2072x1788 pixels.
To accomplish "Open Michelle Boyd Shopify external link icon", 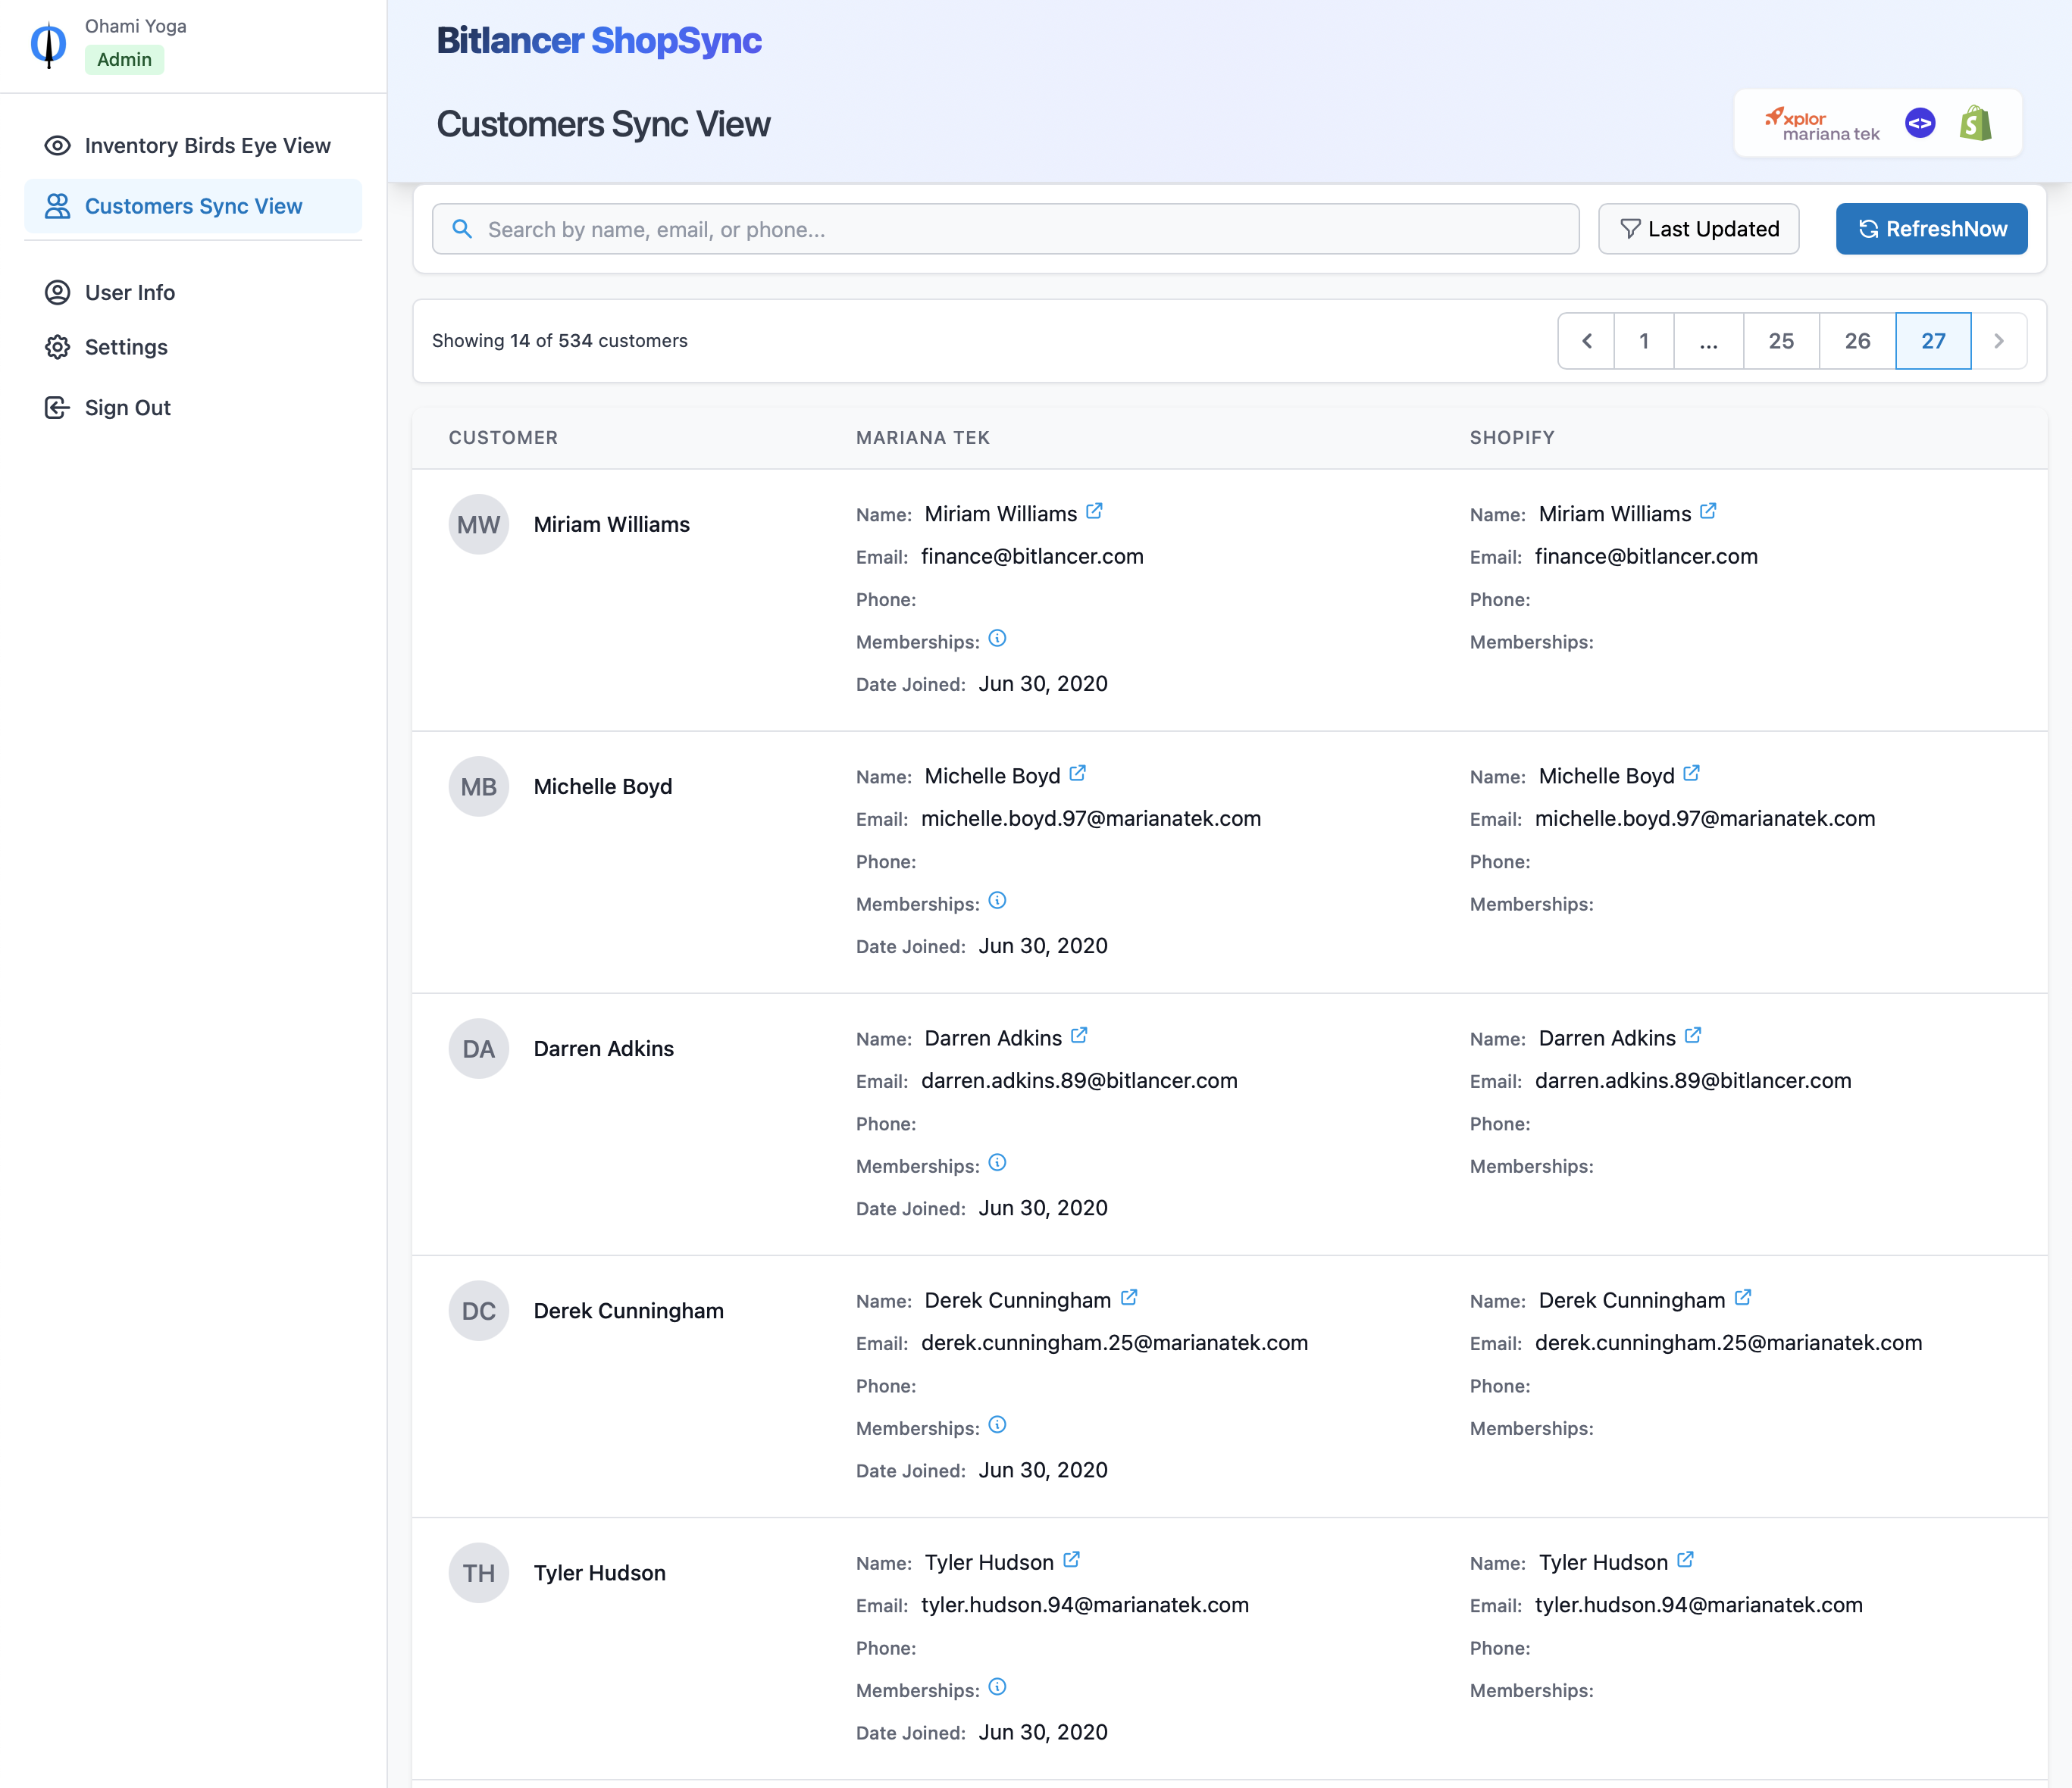I will tap(1691, 774).
